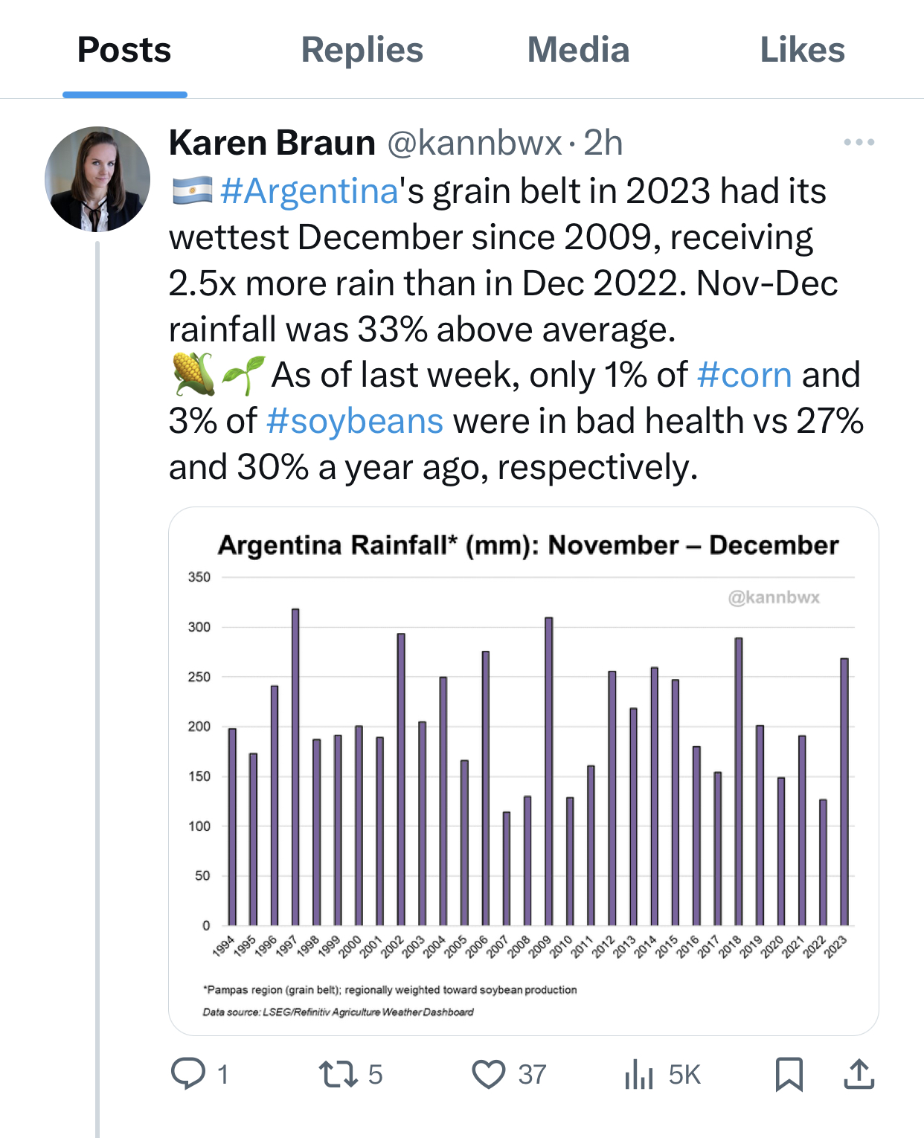Share the post via upload icon
Viewport: 924px width, 1138px height.
859,1074
